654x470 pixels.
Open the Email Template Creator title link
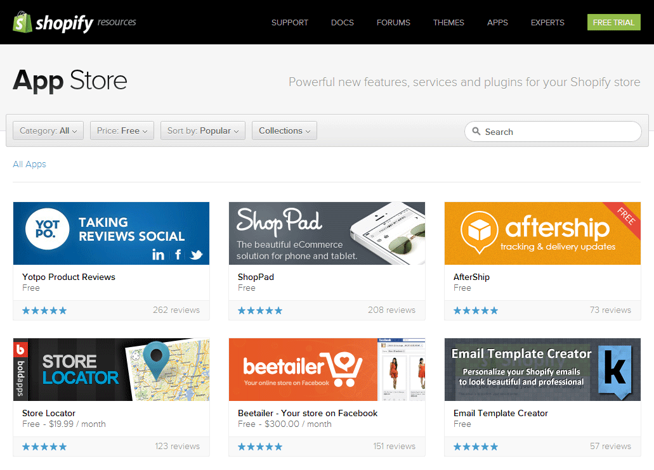[500, 414]
